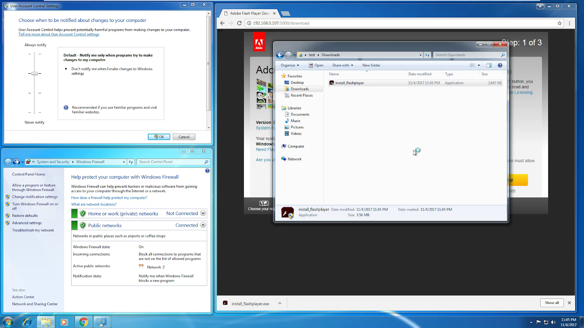Click Restore defaults in Firewall sidebar
The image size is (584, 328).
tap(25, 216)
